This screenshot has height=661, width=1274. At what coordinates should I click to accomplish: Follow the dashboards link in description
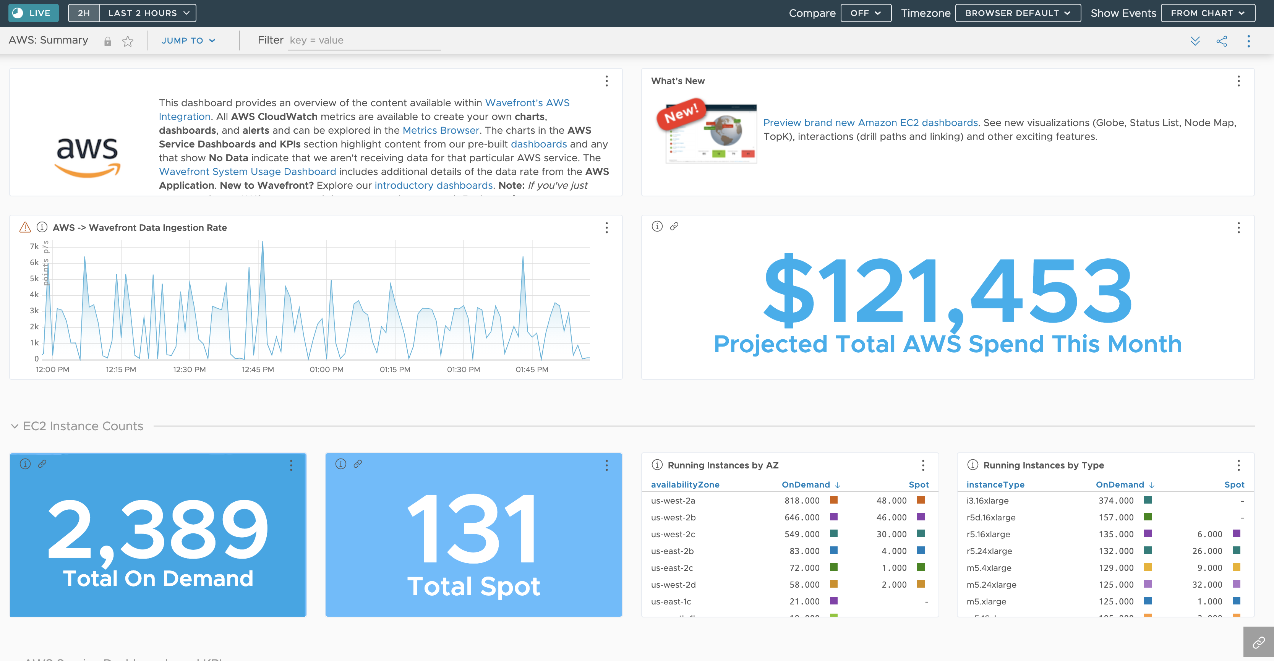point(538,144)
